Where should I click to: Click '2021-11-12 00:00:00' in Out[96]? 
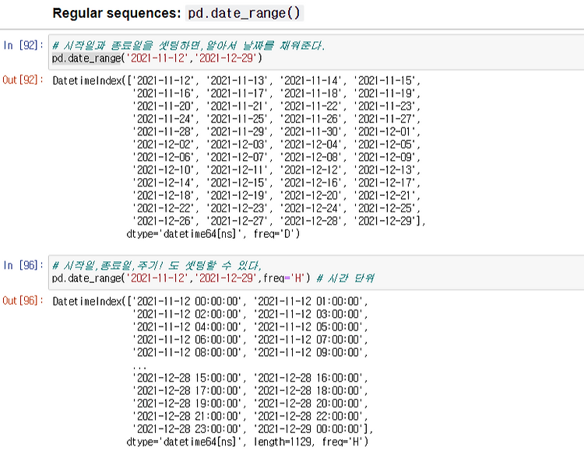(188, 301)
